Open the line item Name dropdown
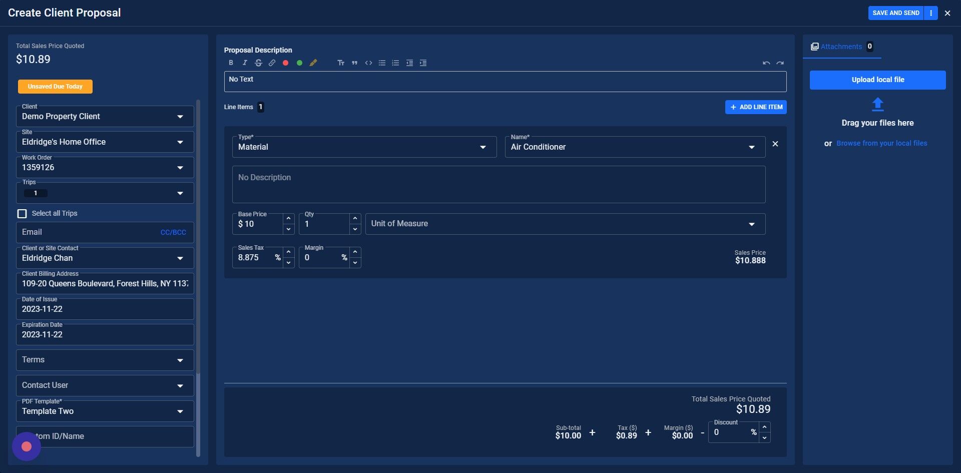 click(635, 147)
